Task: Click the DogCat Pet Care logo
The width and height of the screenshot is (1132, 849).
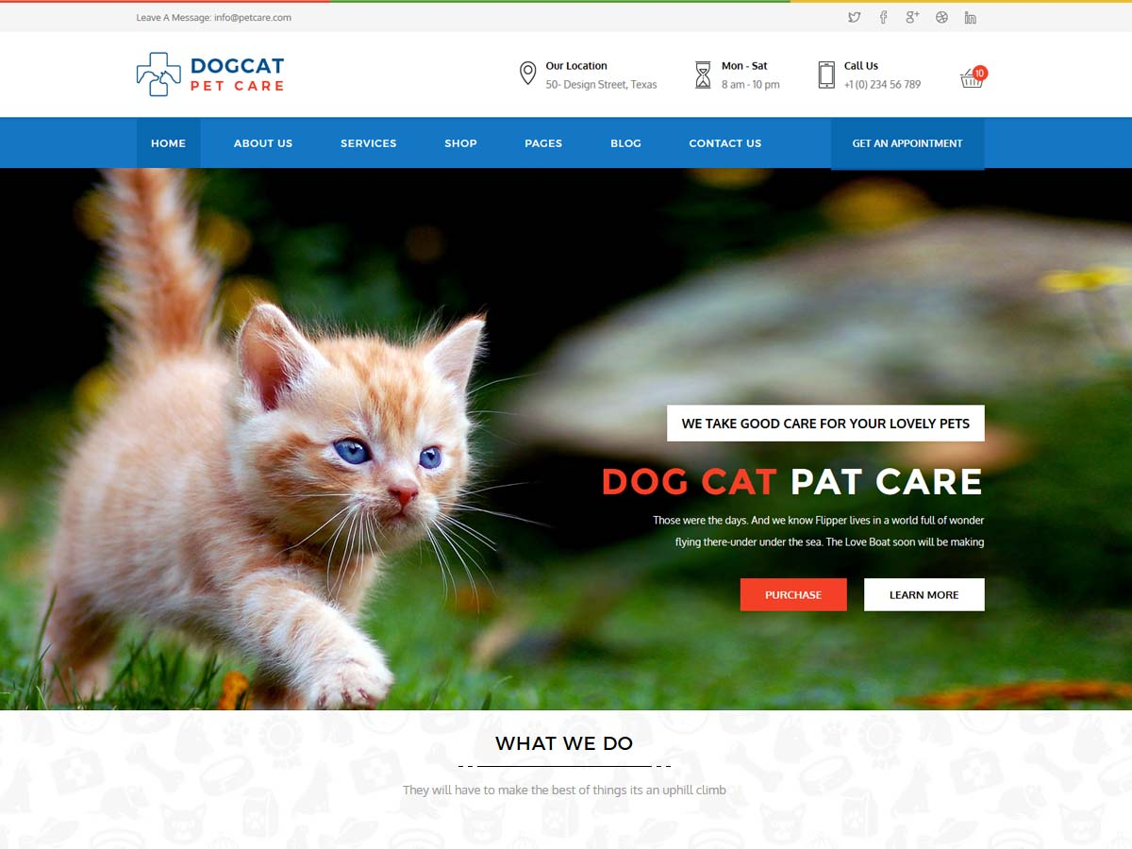Action: tap(210, 75)
